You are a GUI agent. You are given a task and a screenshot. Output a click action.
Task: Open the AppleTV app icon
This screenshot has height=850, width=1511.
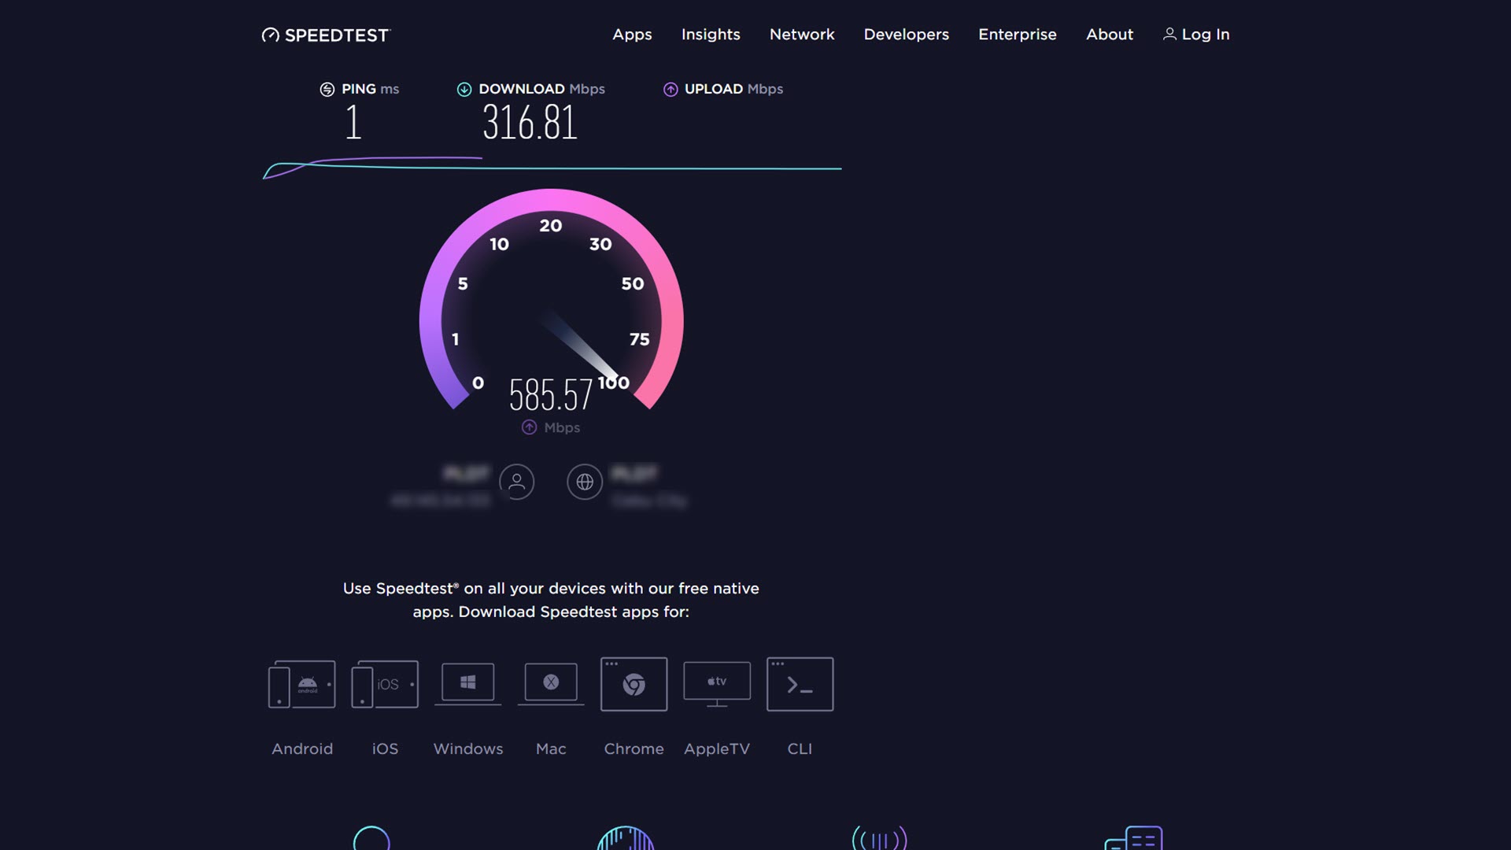pos(717,684)
